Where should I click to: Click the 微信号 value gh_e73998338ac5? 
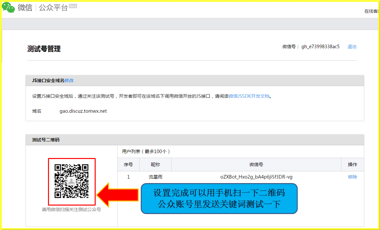tap(320, 47)
